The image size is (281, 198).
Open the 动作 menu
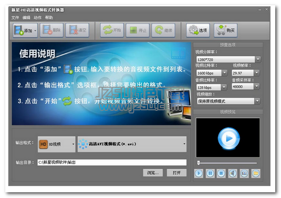point(38,17)
